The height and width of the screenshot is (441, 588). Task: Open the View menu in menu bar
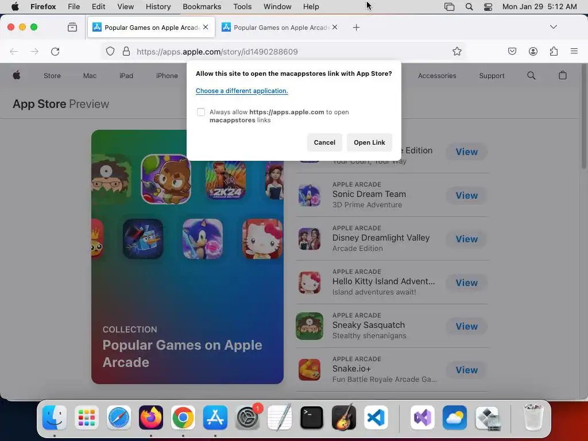coord(125,7)
